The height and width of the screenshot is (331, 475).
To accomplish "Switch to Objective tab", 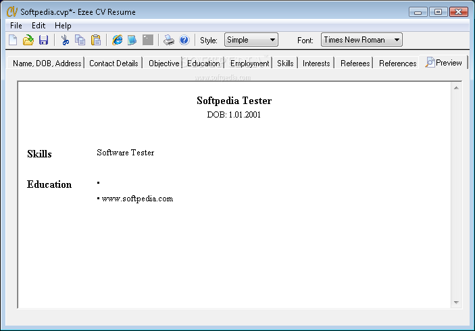I will (164, 63).
